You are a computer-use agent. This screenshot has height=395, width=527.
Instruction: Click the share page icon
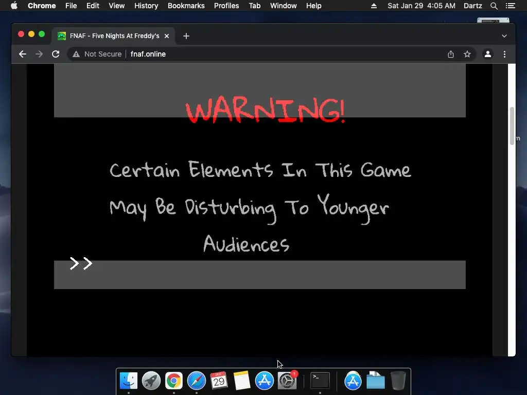[451, 54]
